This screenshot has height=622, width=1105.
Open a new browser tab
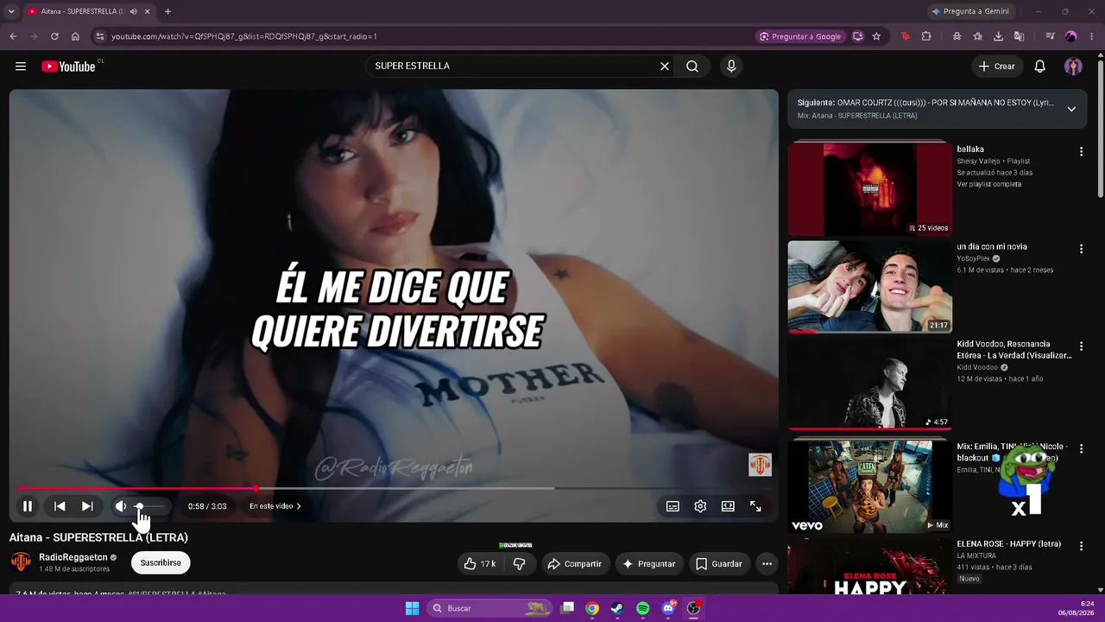click(x=167, y=12)
